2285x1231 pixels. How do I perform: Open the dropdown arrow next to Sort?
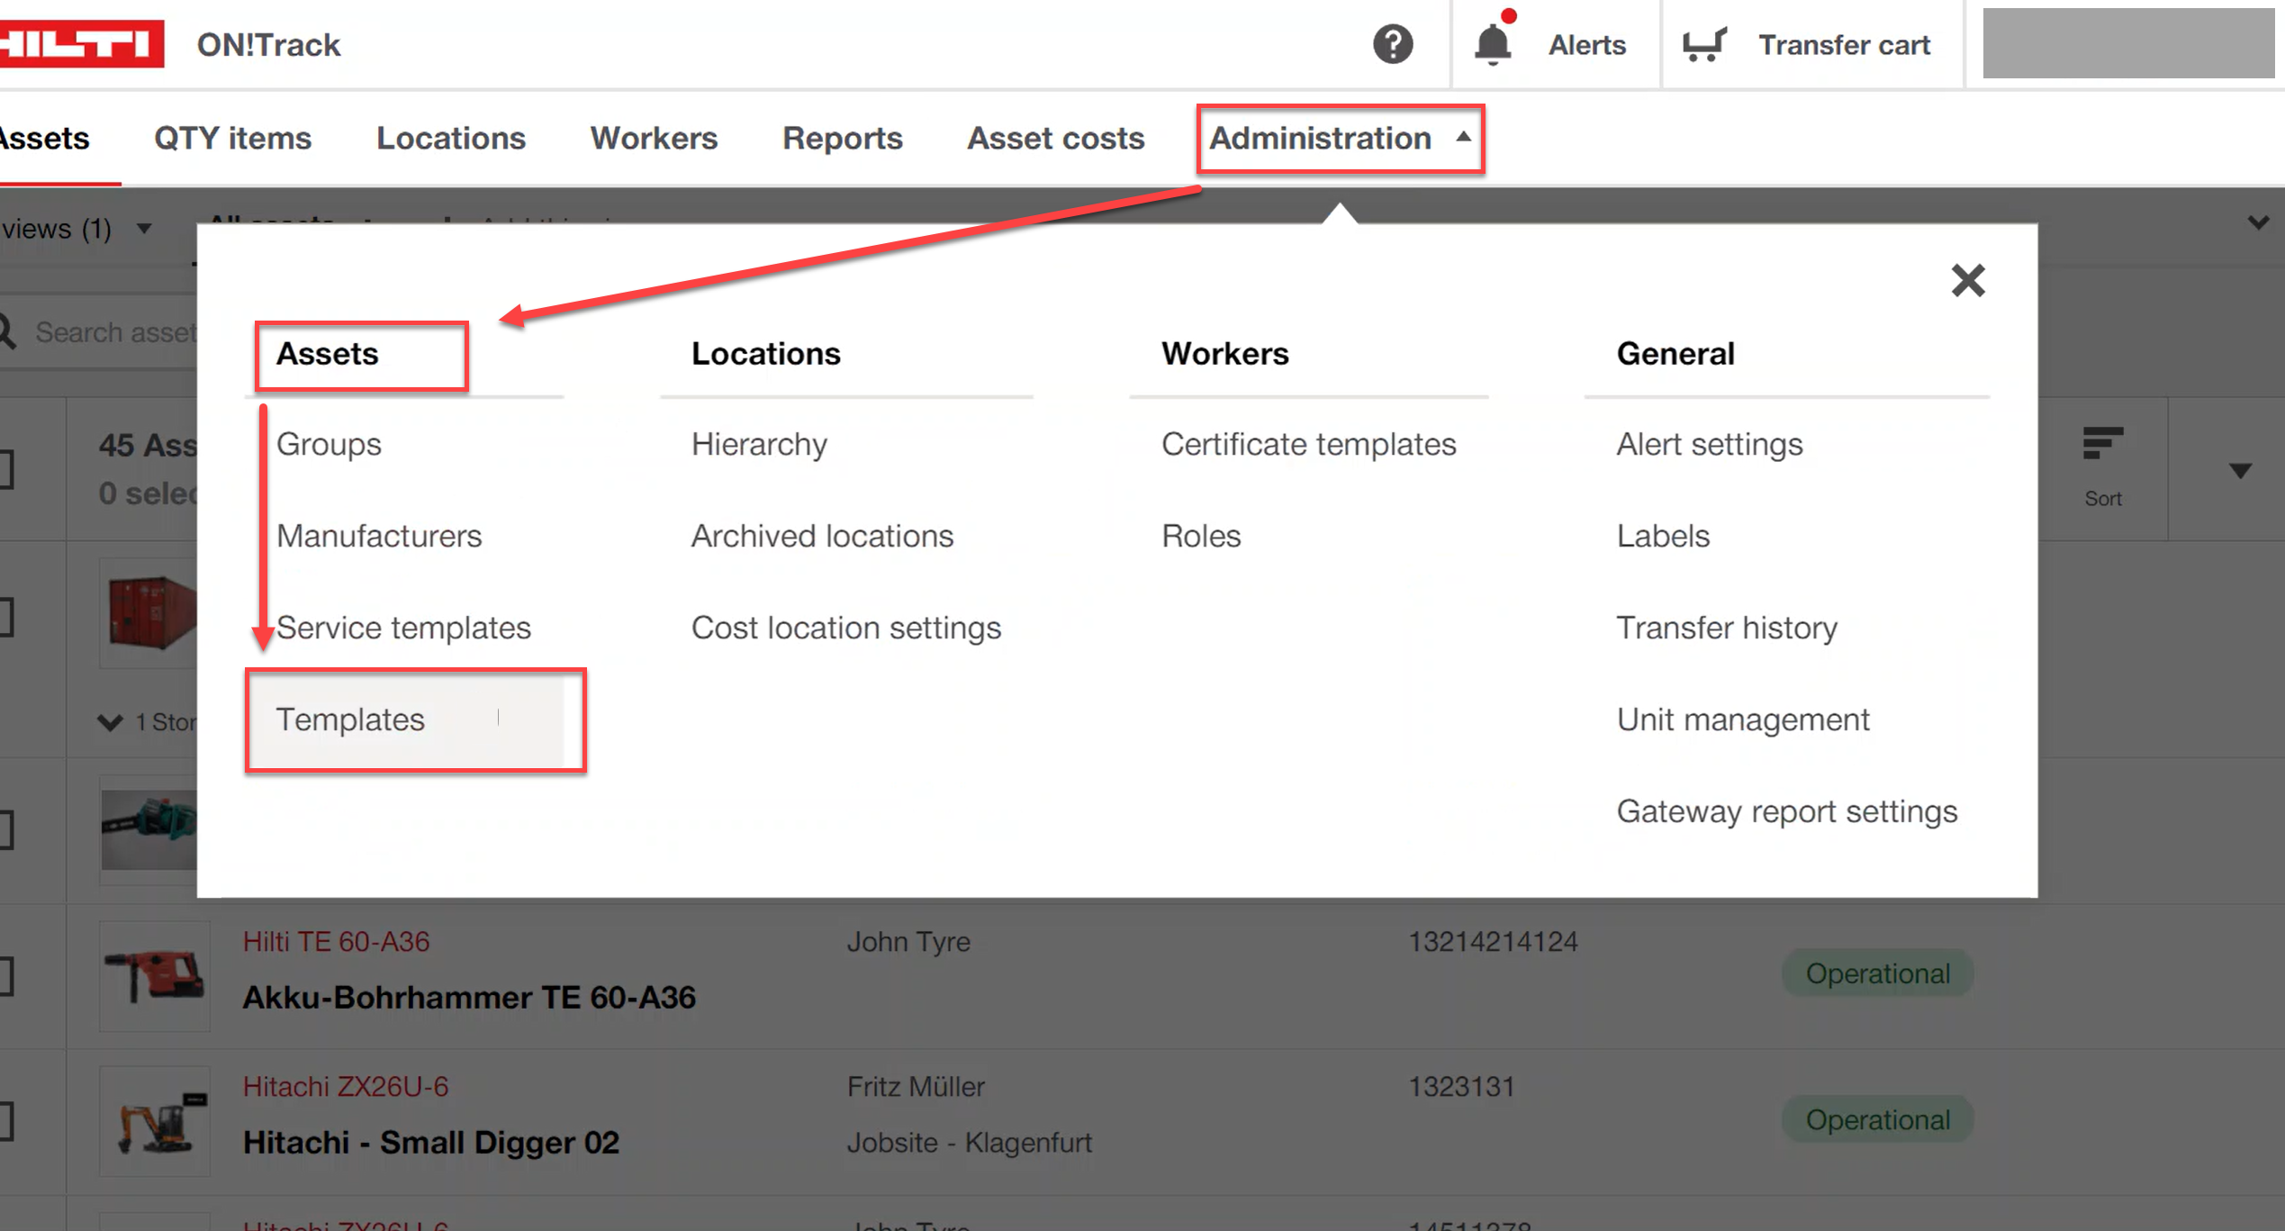(2240, 470)
